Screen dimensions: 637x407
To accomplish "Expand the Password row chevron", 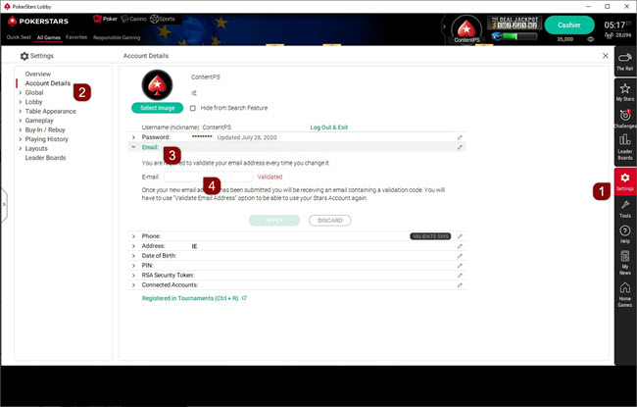I will [x=133, y=137].
